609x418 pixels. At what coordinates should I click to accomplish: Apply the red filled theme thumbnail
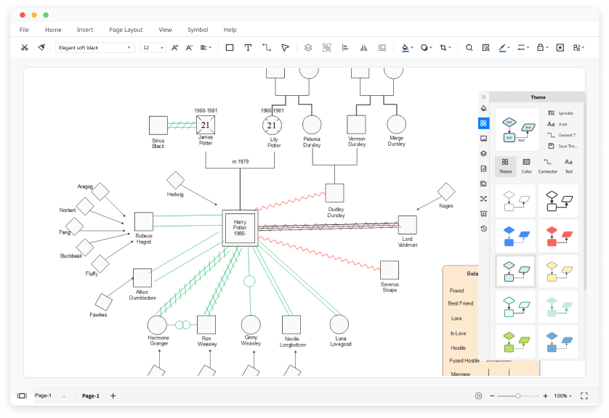559,236
